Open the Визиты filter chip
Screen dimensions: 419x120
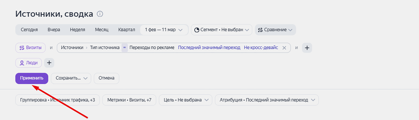click(x=30, y=48)
